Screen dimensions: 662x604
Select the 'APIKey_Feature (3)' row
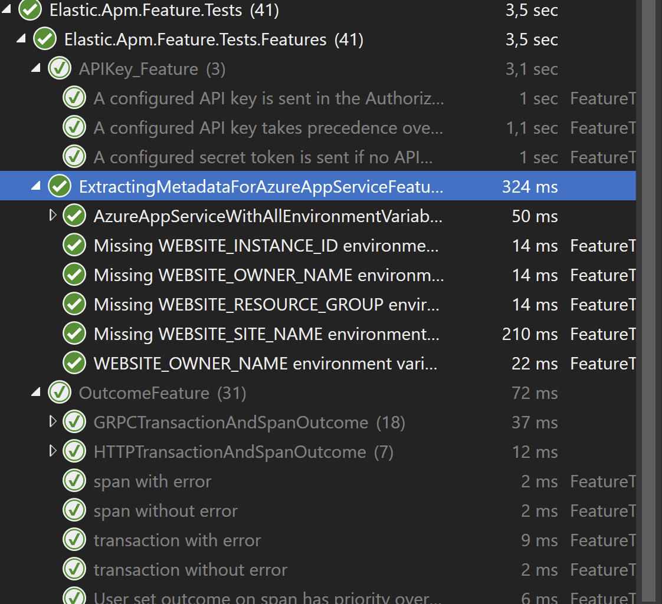(318, 68)
